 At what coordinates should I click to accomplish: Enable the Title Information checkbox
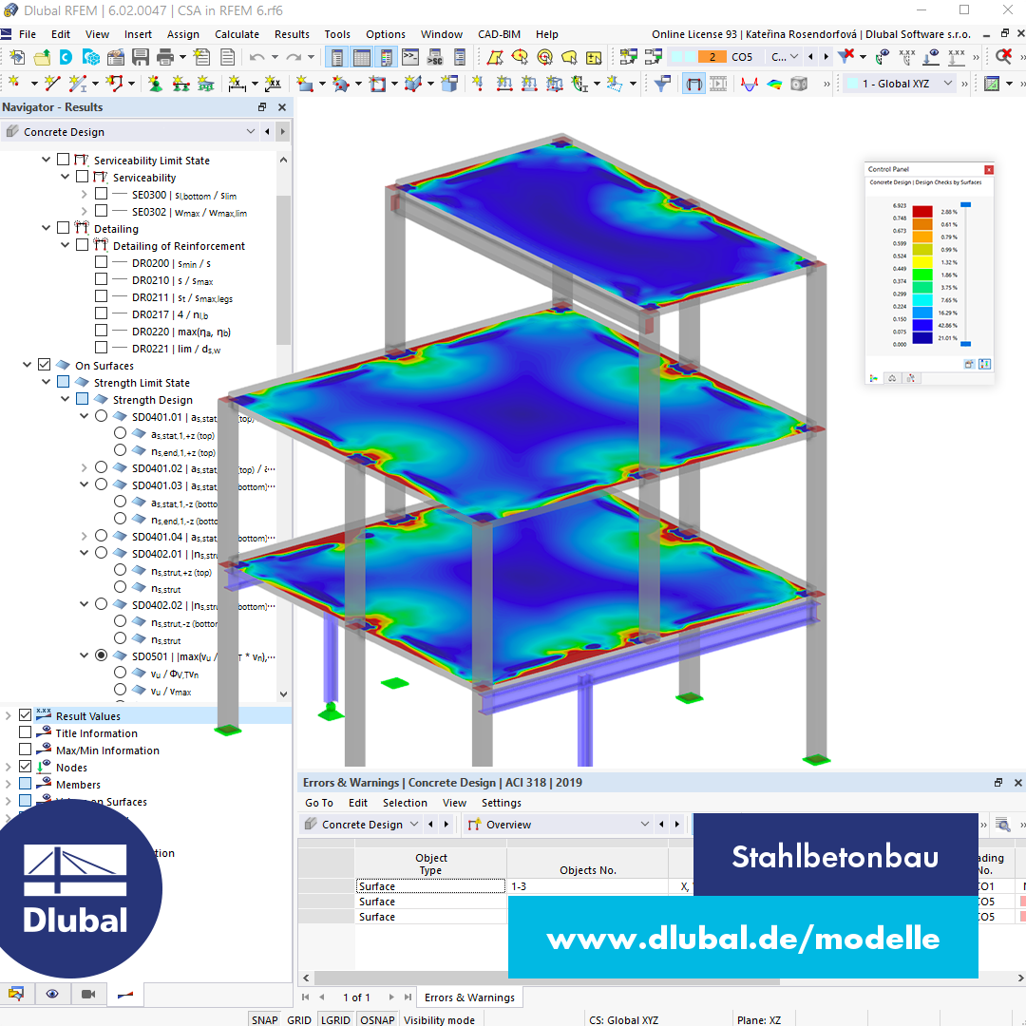25,732
